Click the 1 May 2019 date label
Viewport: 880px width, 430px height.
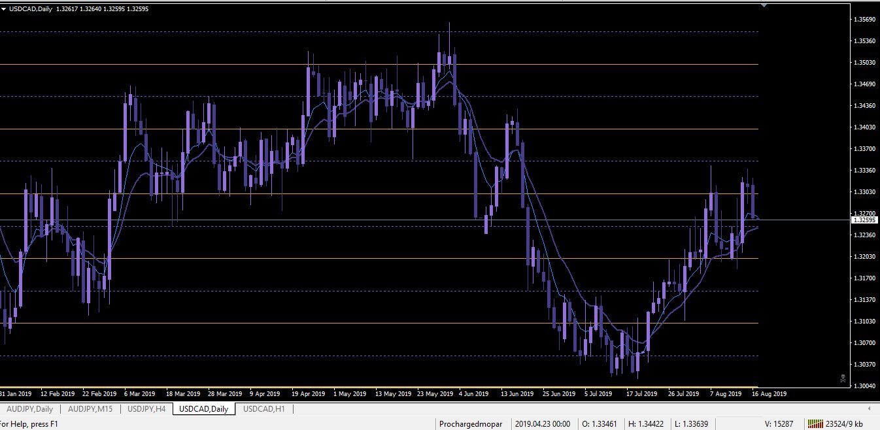[349, 394]
